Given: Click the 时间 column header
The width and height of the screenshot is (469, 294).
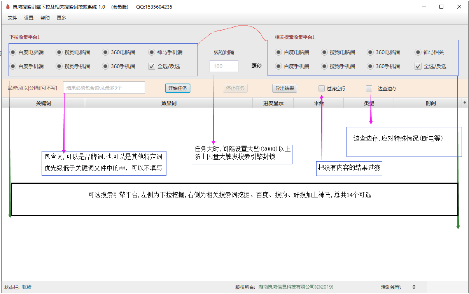Looking at the screenshot, I should 430,103.
